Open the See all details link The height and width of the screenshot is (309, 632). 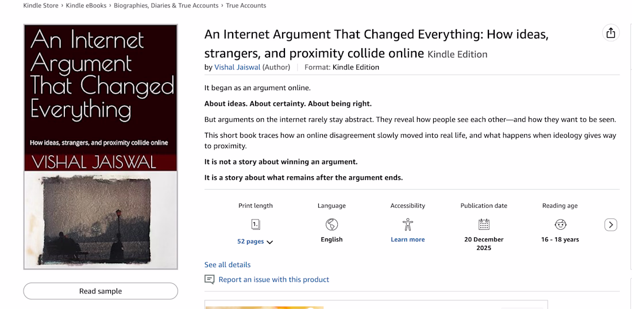(x=228, y=265)
